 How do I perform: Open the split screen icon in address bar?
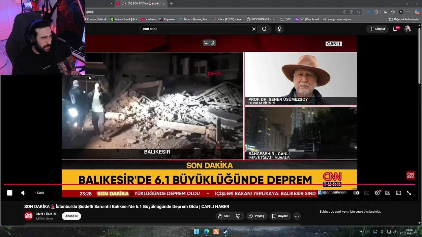pos(351,12)
